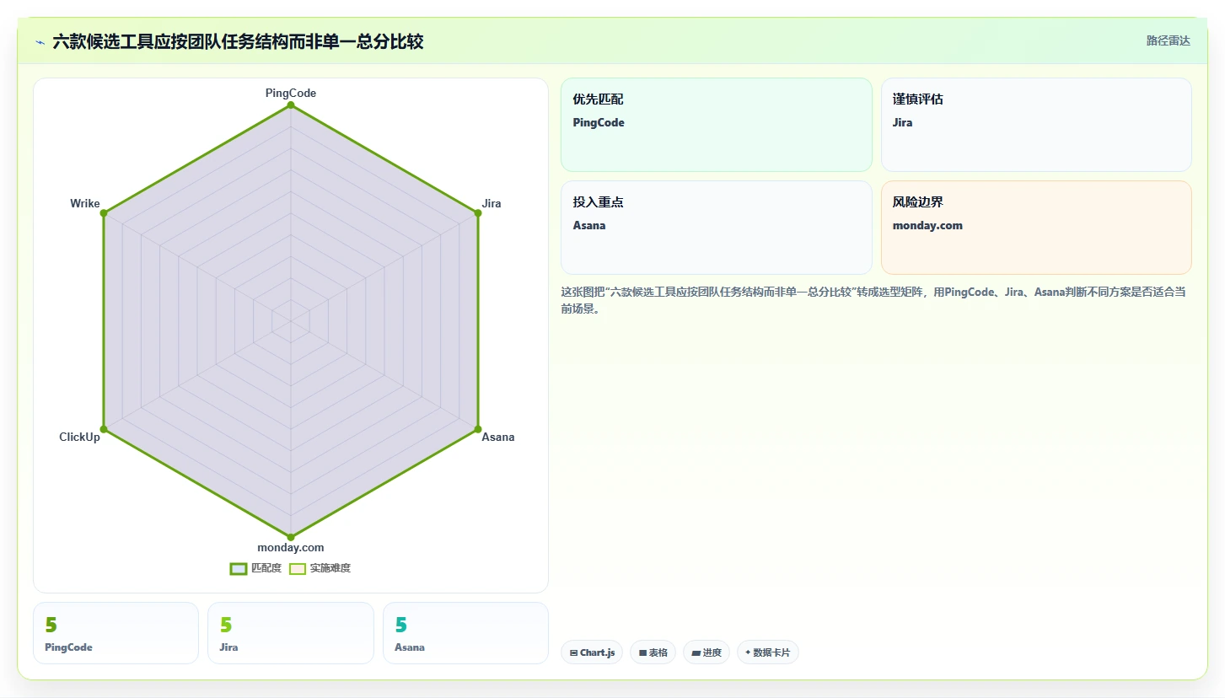
Task: Click the monday.com axis label on radar
Action: [291, 548]
